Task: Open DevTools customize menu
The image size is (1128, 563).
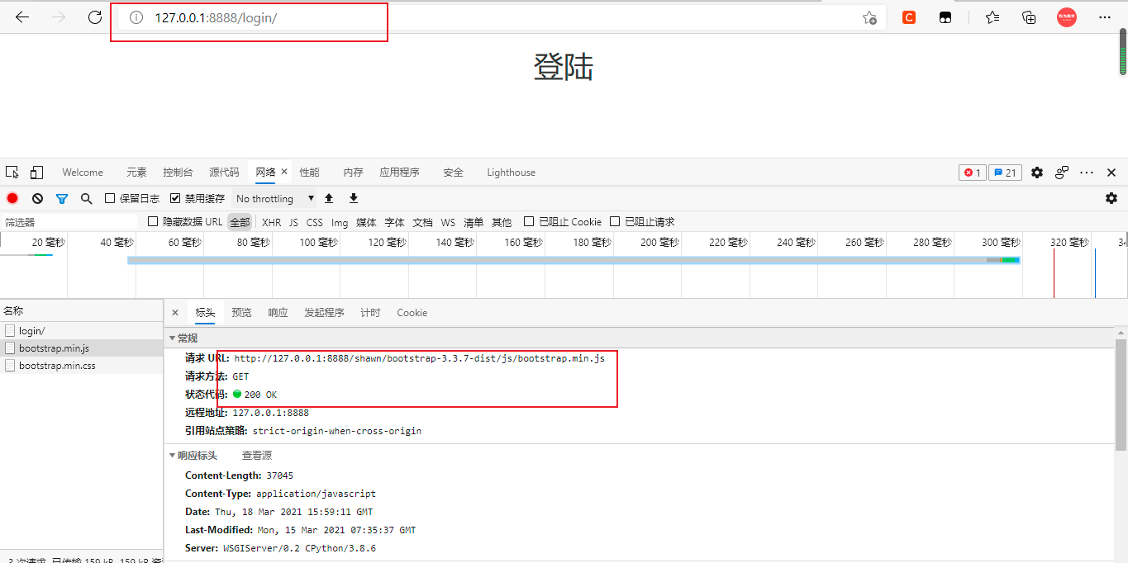Action: 1087,173
